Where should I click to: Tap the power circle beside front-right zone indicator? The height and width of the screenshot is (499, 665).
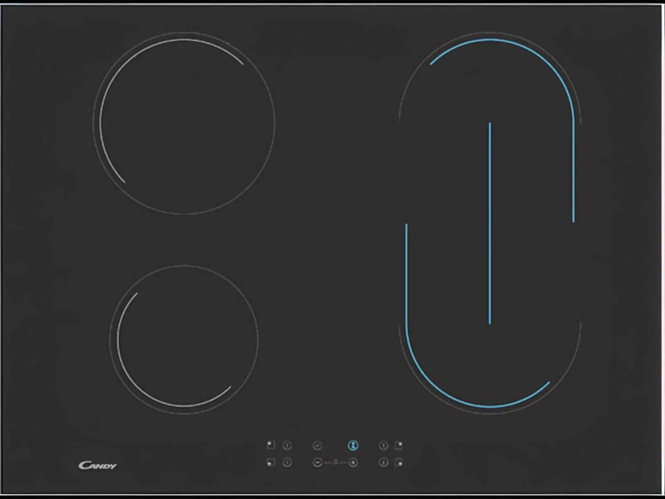[x=383, y=462]
